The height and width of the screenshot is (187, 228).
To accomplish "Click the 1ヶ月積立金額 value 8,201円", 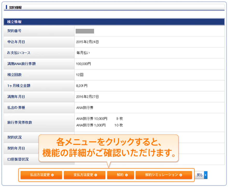I will [x=82, y=86].
